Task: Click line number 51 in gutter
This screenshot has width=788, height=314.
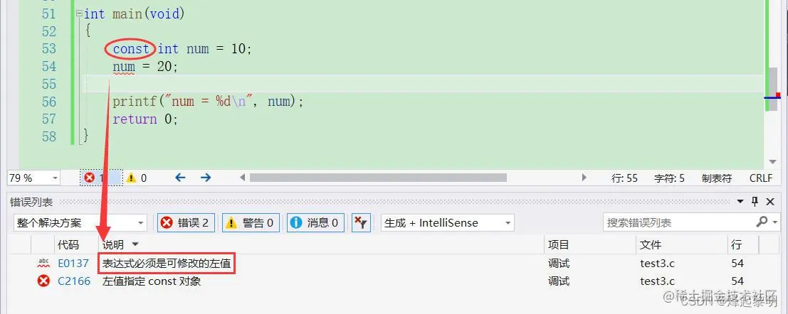Action: click(x=49, y=14)
